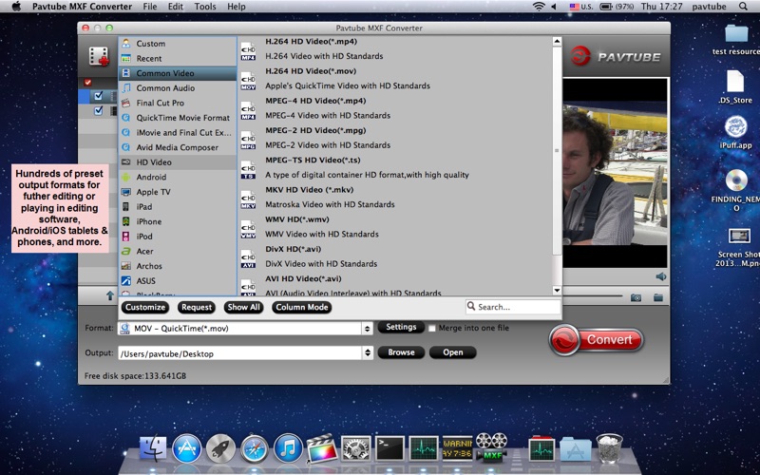Select the HD Video category

[178, 162]
